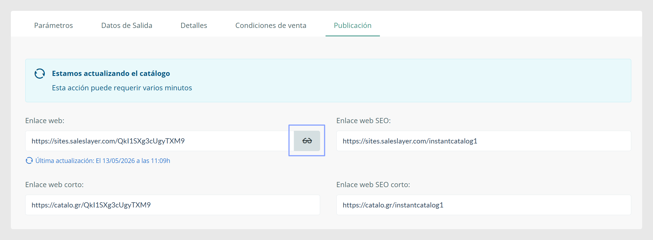Click the Enlace web SEO corto field

click(484, 205)
